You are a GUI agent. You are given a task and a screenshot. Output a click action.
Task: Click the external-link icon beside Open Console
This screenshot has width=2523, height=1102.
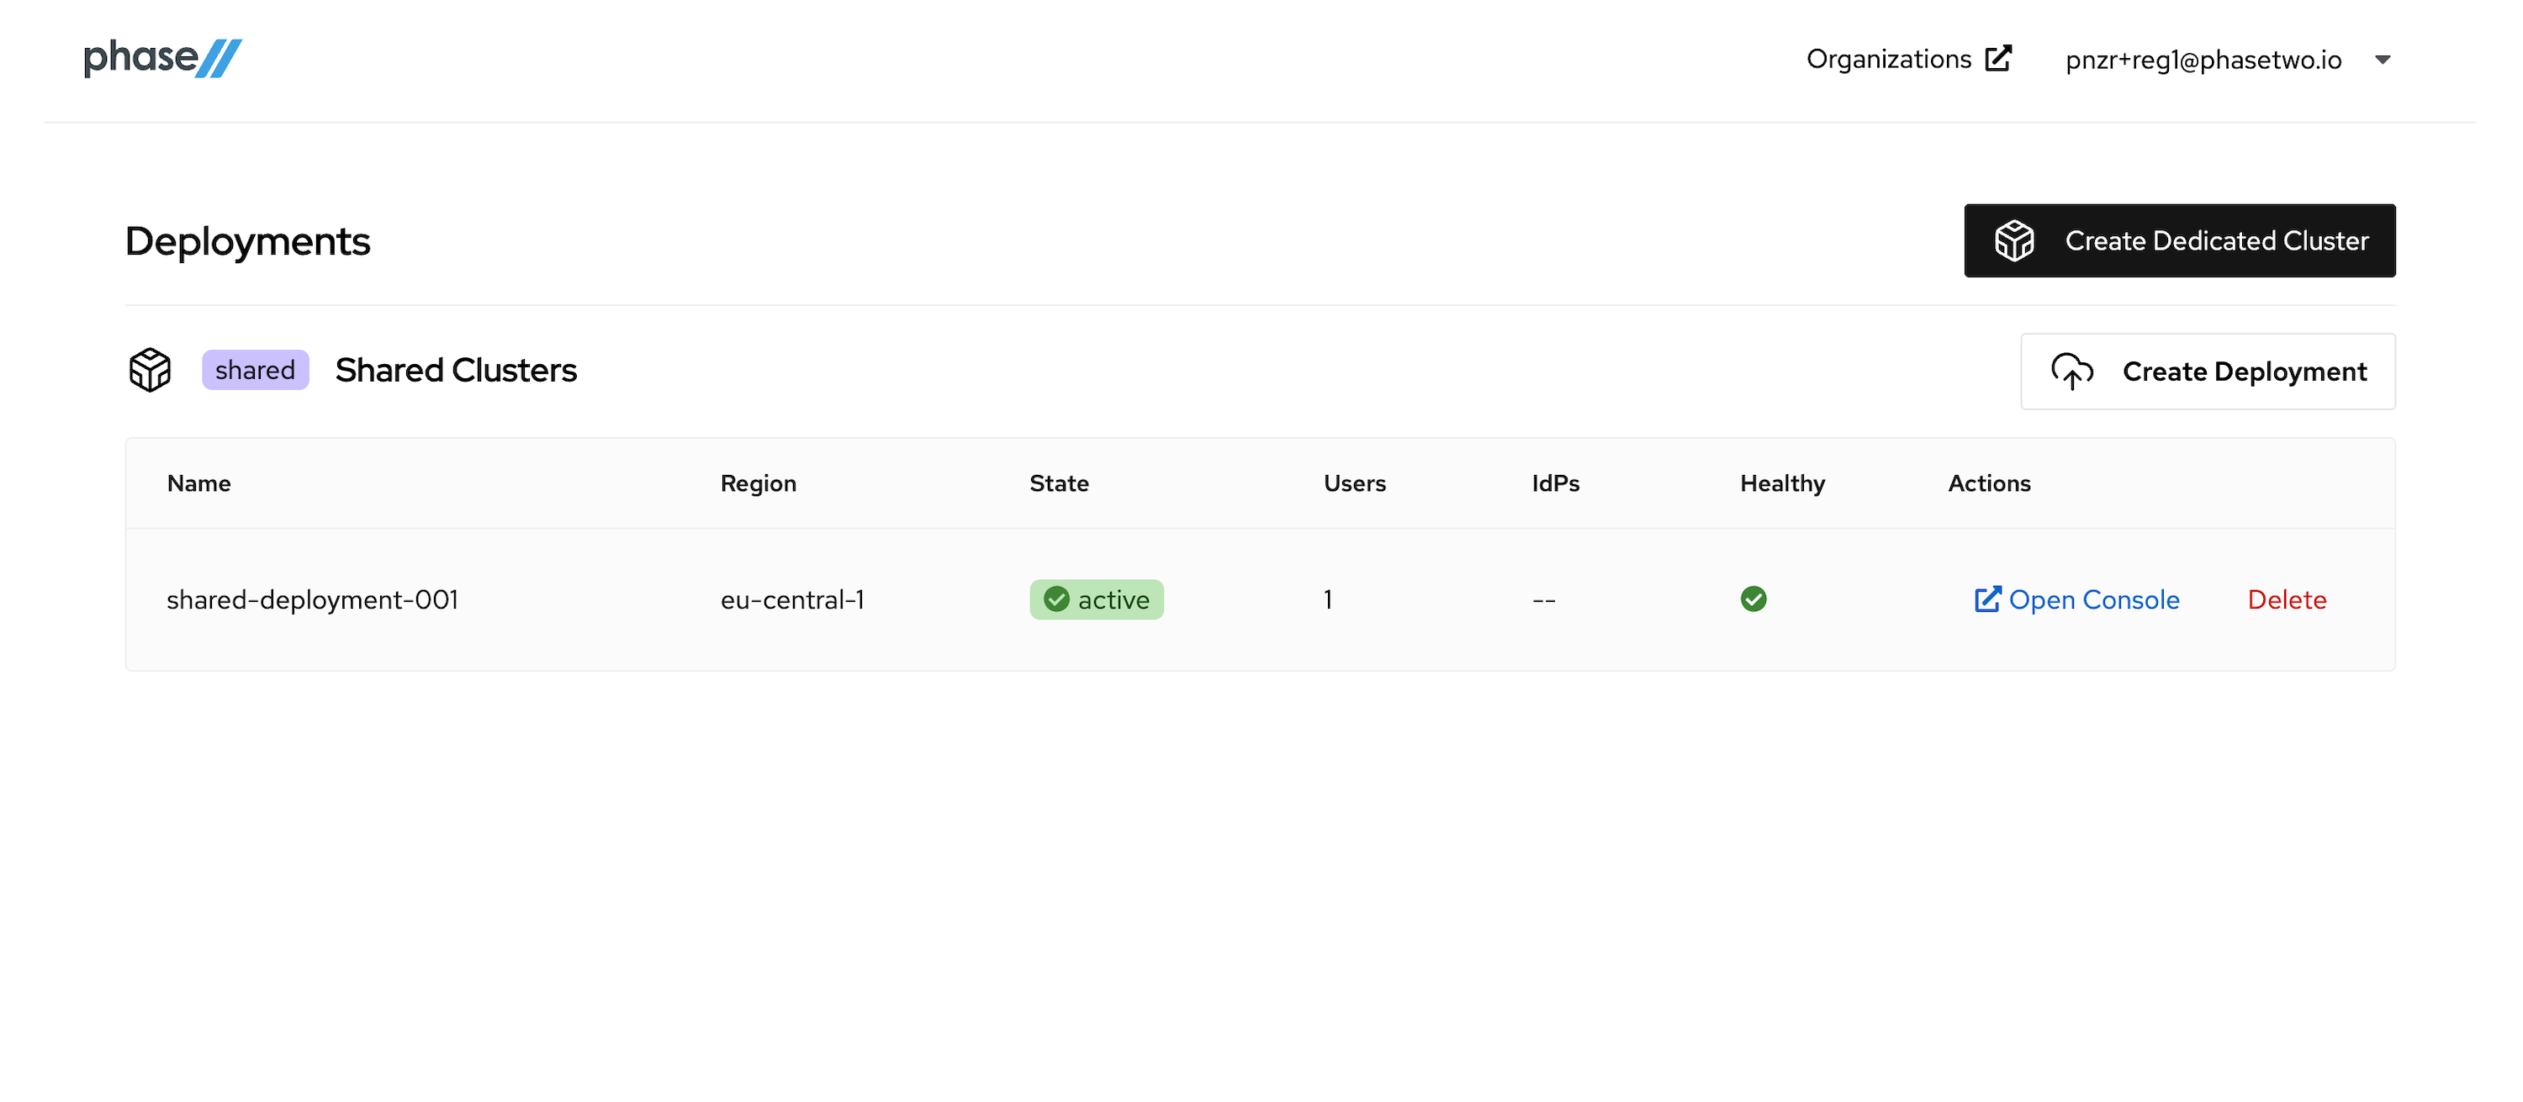pyautogui.click(x=1988, y=599)
